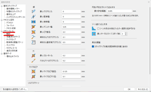Click the 最小ビア直径 input field
Screen dimensions: 151x92
click(71, 32)
